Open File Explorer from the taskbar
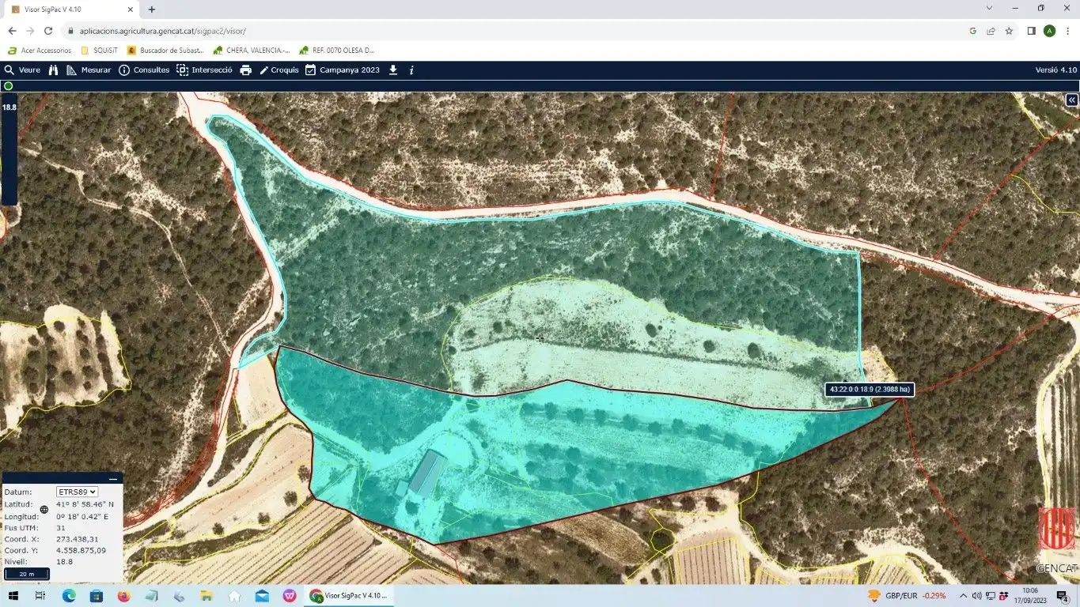 tap(207, 596)
